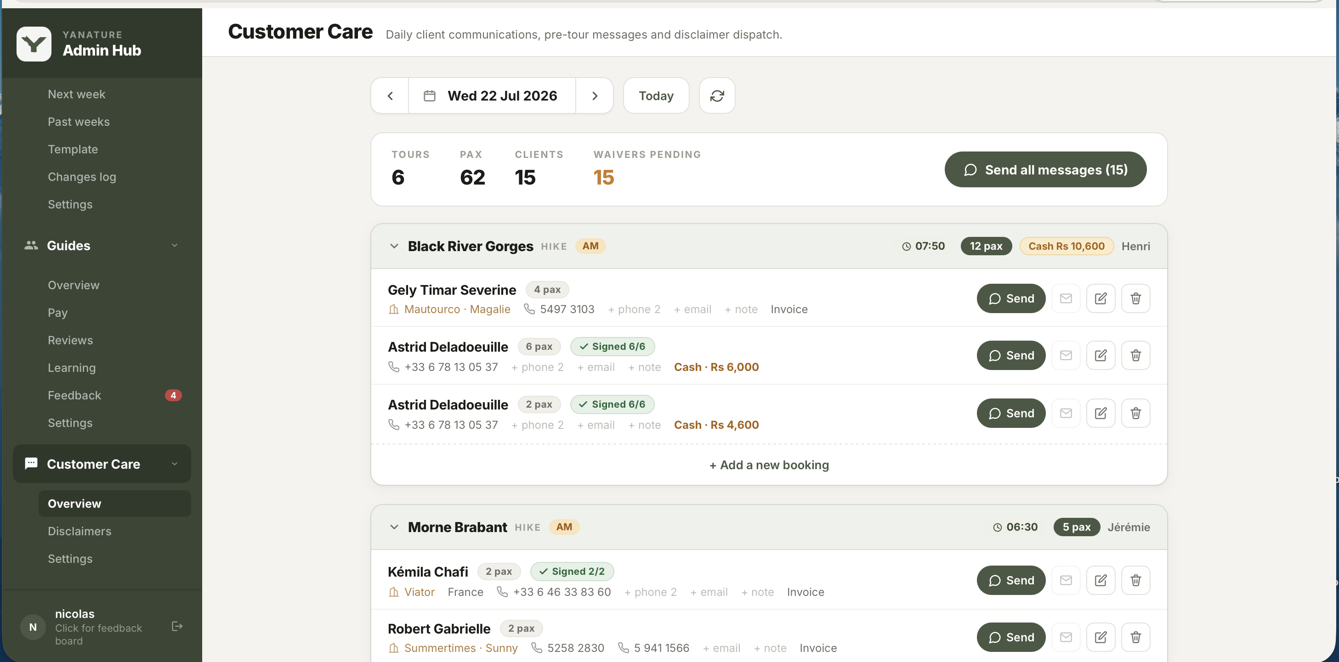Add phone 2 for Gely Timar Severine
Viewport: 1339px width, 662px height.
634,309
